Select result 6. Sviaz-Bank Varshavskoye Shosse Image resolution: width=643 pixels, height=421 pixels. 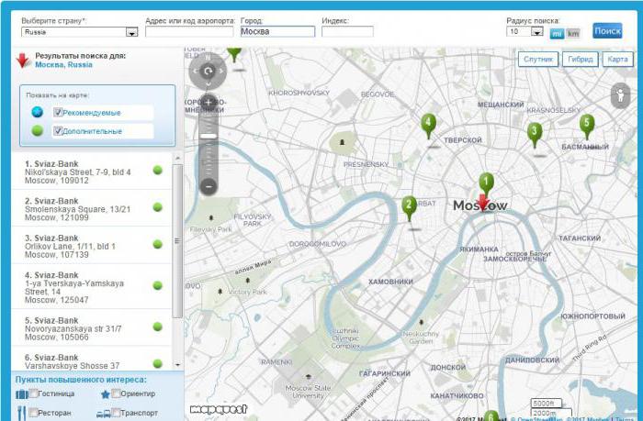pyautogui.click(x=92, y=360)
